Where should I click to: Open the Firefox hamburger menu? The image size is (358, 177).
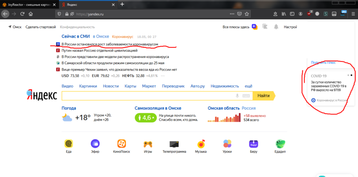tap(353, 14)
